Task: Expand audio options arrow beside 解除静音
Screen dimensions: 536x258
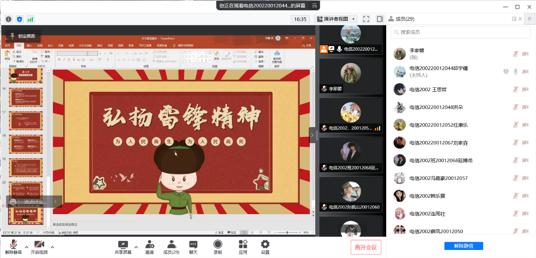Action: click(x=27, y=247)
